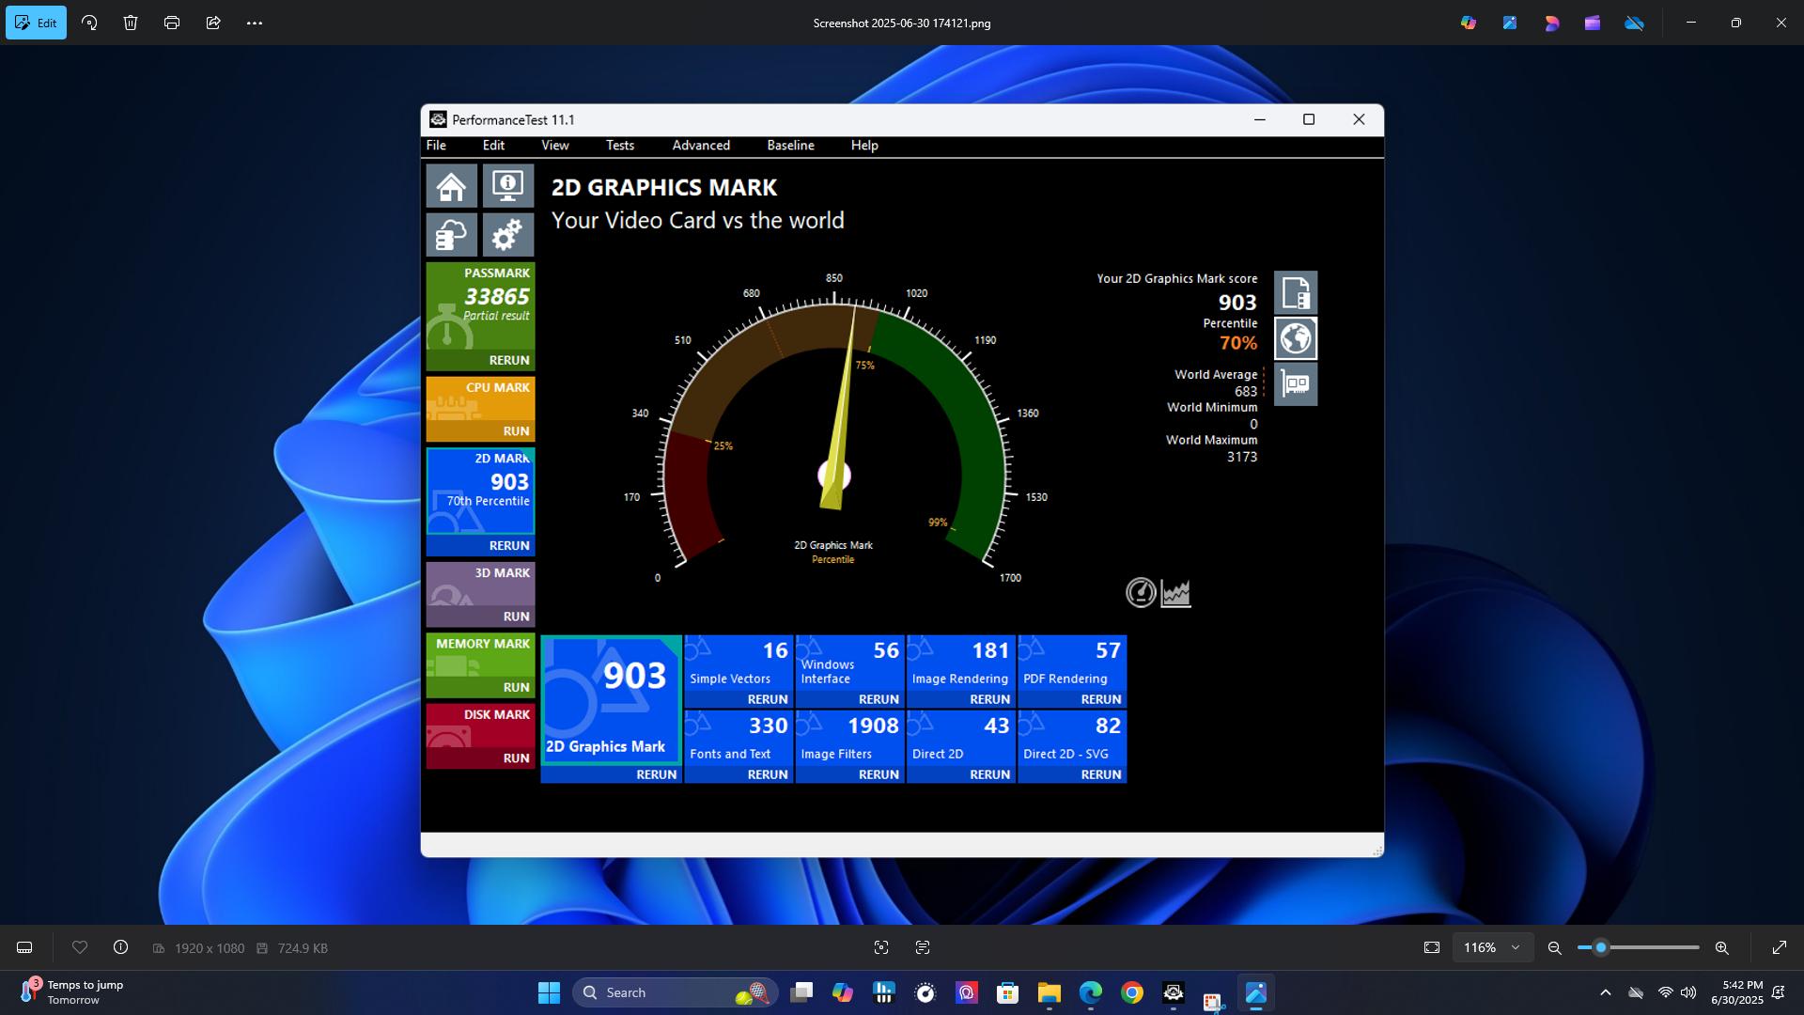Open the Baseline menu
The image size is (1804, 1015).
pyautogui.click(x=790, y=146)
